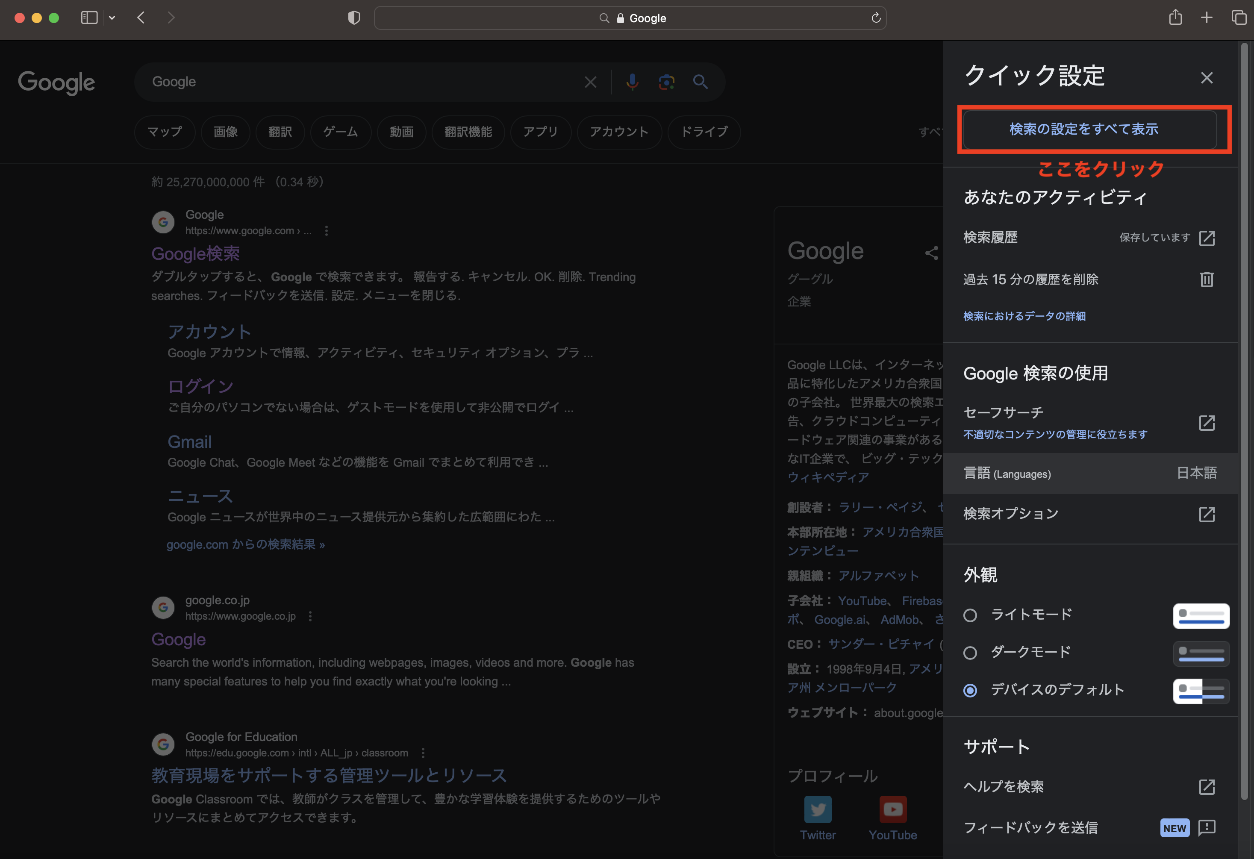Select the 画像 filter chip
The image size is (1254, 859).
tap(226, 132)
